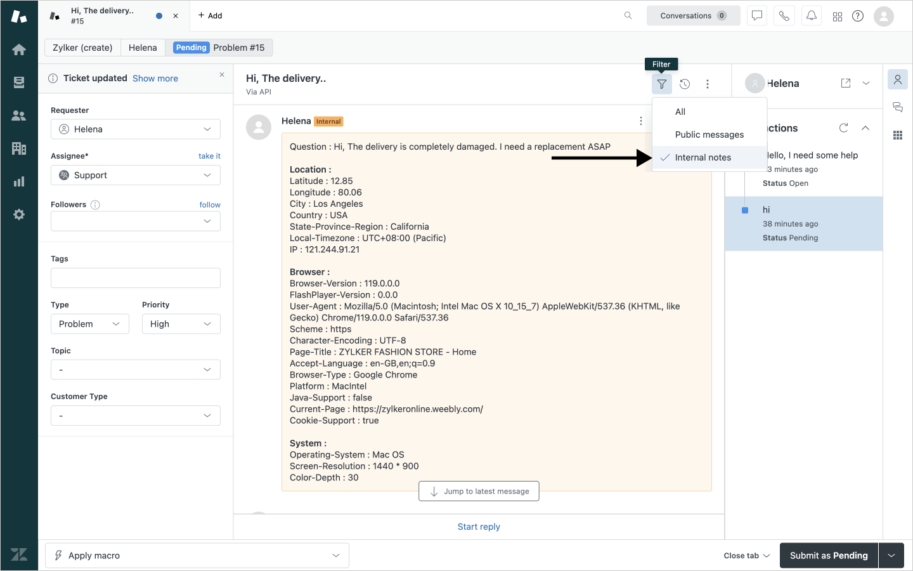Open the ticket events history icon
Image resolution: width=913 pixels, height=571 pixels.
coord(685,84)
